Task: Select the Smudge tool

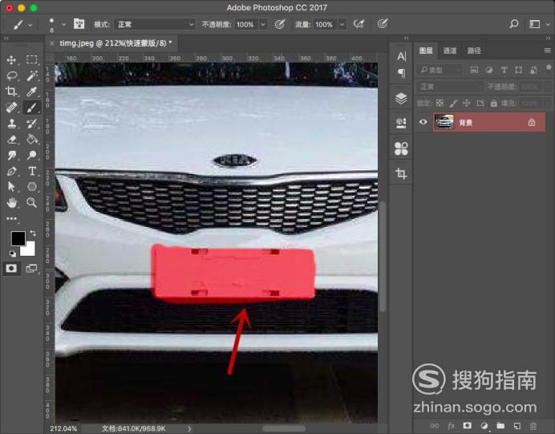Action: coord(11,155)
